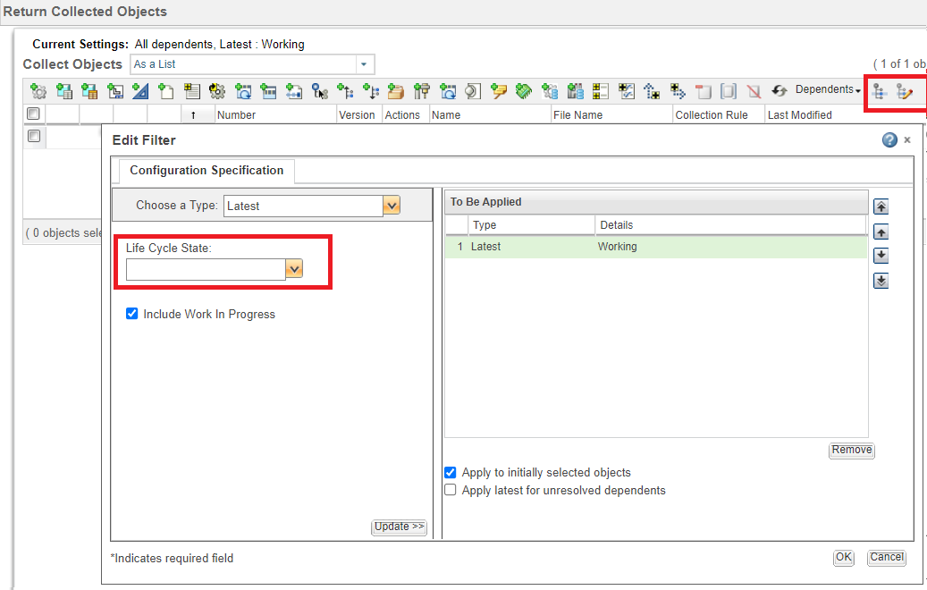Click the yellow folder toolbar icon
This screenshot has width=927, height=590.
click(x=395, y=91)
